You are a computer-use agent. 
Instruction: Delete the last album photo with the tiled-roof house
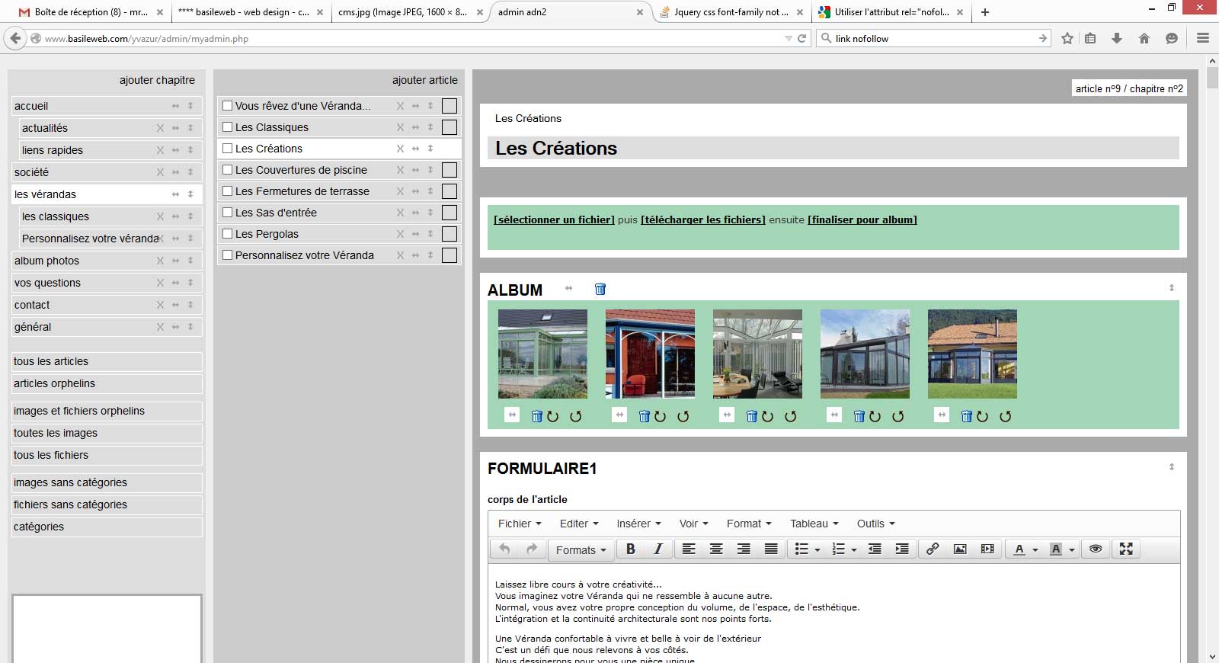(966, 416)
